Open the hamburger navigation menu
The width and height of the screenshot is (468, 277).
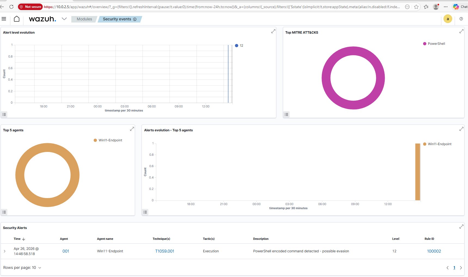[x=4, y=19]
